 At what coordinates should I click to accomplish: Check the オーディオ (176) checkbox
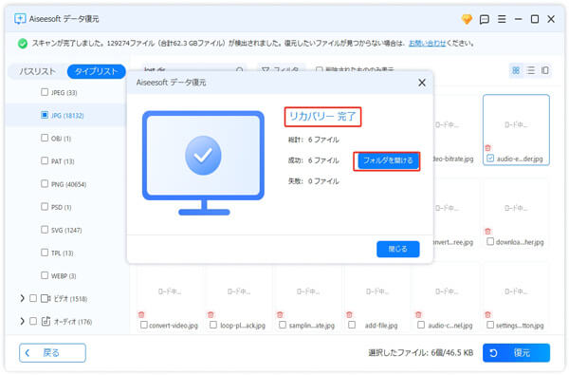tap(33, 321)
